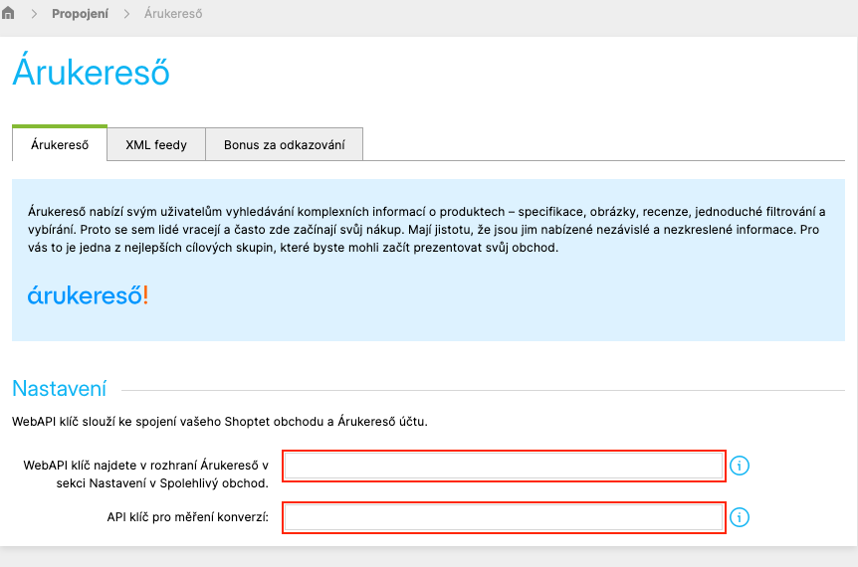The height and width of the screenshot is (567, 858).
Task: Open the Bonus za odkazování tab
Action: (x=284, y=144)
